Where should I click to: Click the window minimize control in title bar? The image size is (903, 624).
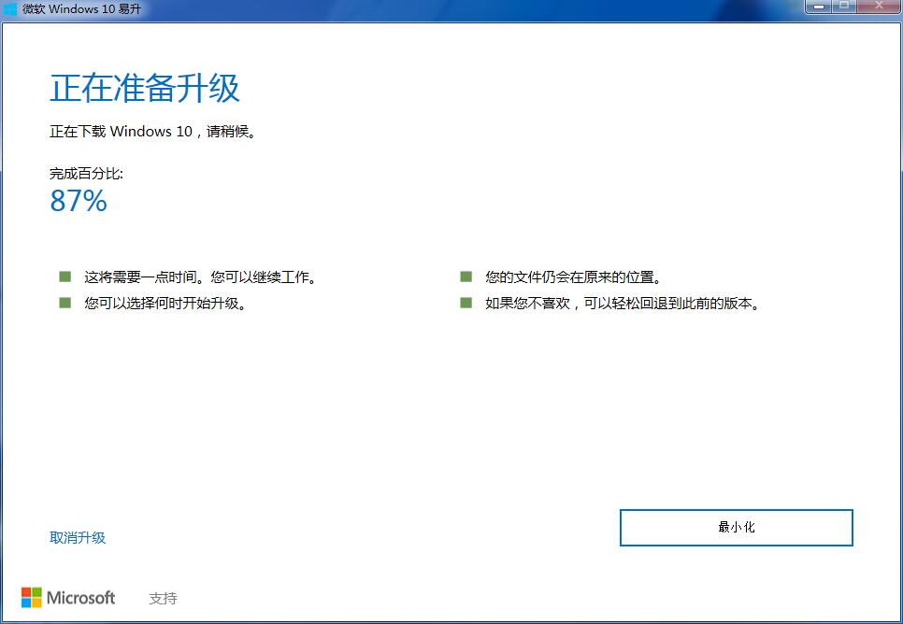[819, 7]
